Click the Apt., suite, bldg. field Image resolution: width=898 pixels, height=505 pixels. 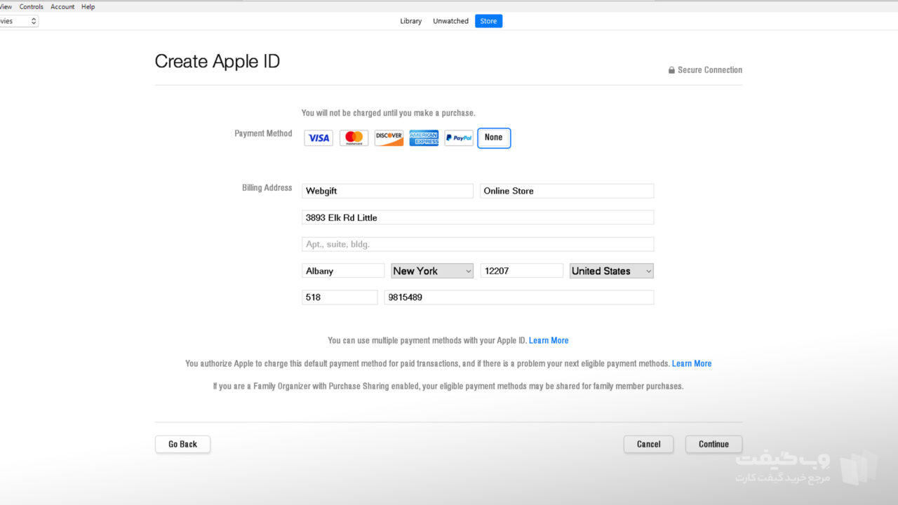pos(478,244)
